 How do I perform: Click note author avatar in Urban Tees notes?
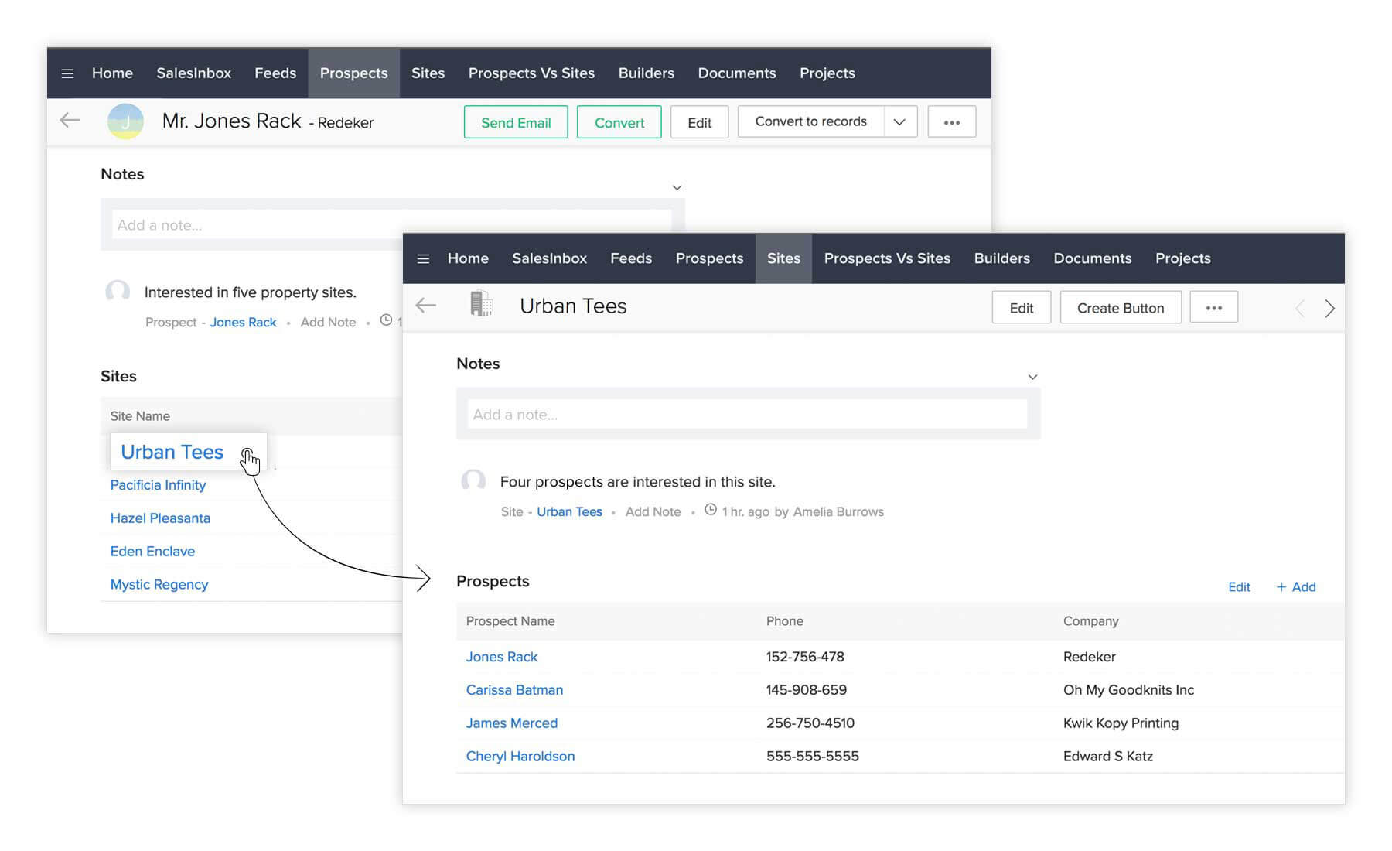pyautogui.click(x=473, y=481)
